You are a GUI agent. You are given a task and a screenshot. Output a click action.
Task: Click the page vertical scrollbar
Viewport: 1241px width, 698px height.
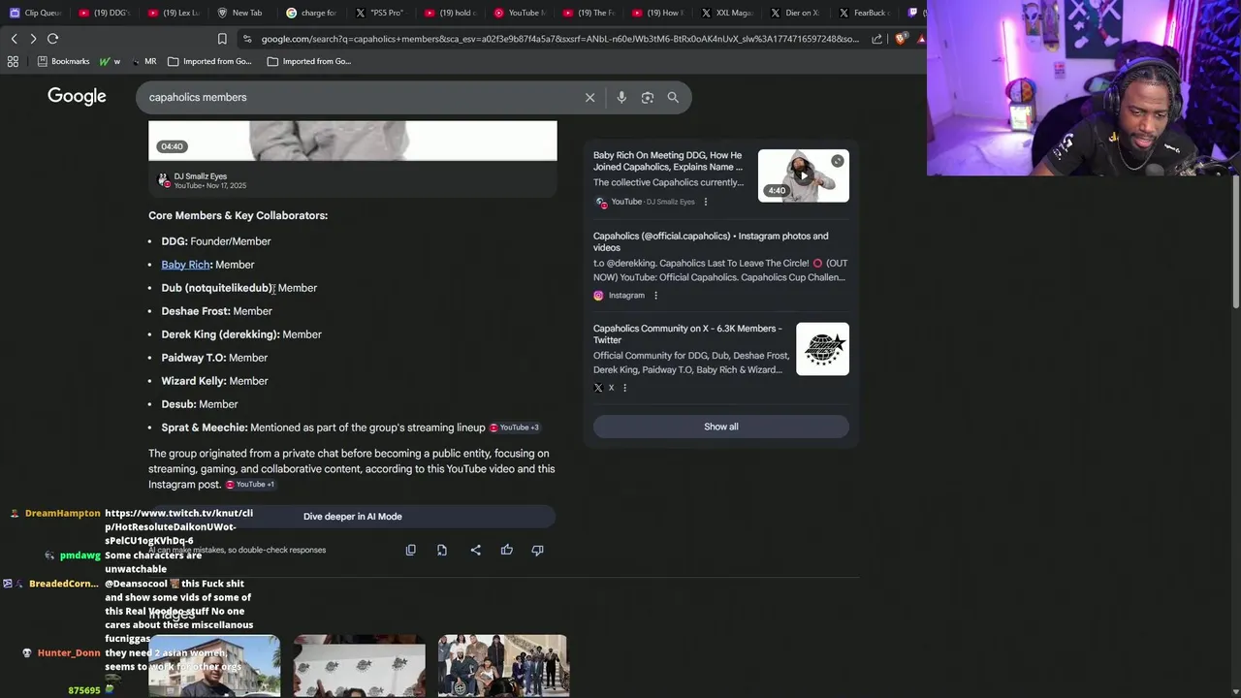pos(1235,242)
